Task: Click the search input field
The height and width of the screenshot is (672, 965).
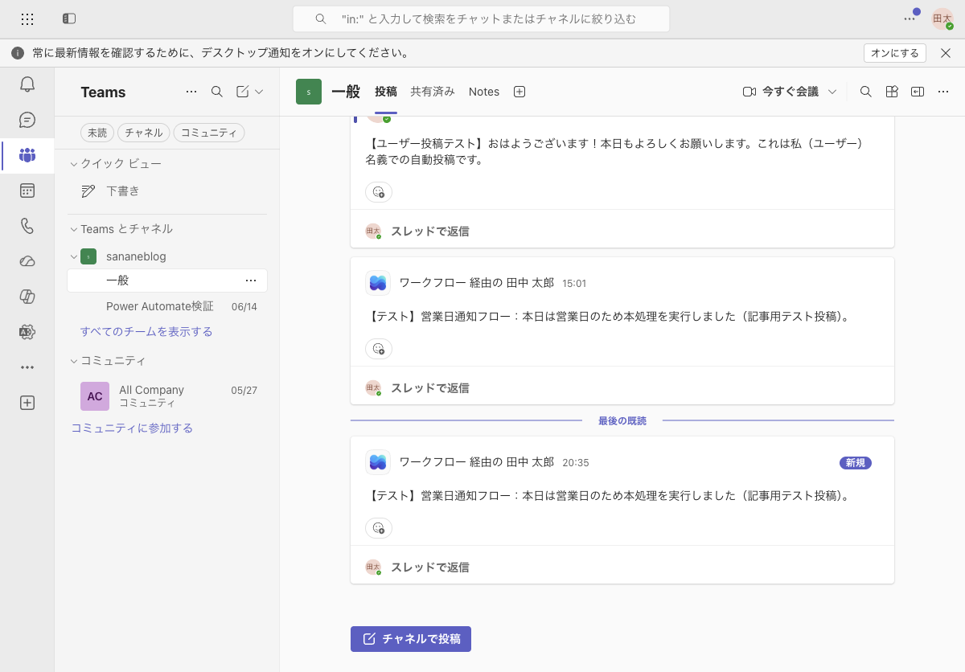Action: point(481,18)
